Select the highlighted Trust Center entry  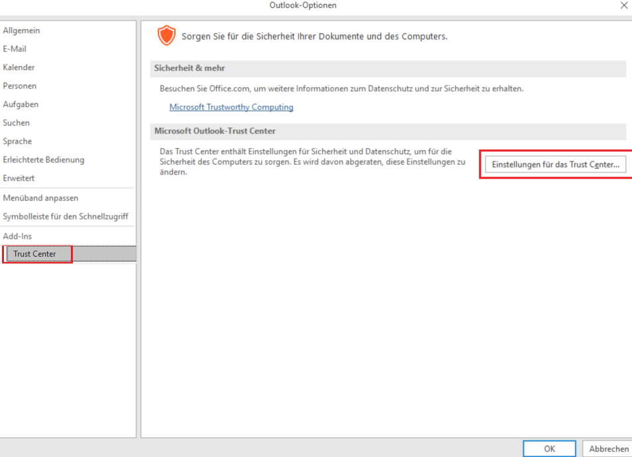tap(35, 254)
